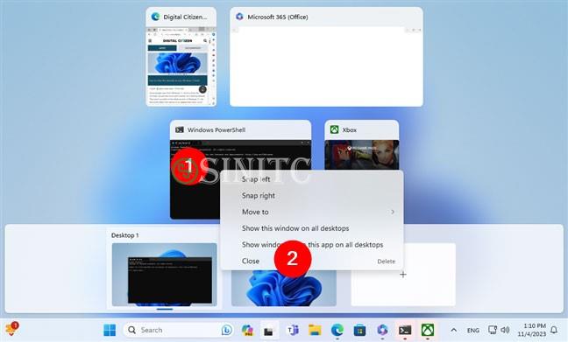568x342 pixels.
Task: Select Show windows from this app on all desktops
Action: pos(311,245)
